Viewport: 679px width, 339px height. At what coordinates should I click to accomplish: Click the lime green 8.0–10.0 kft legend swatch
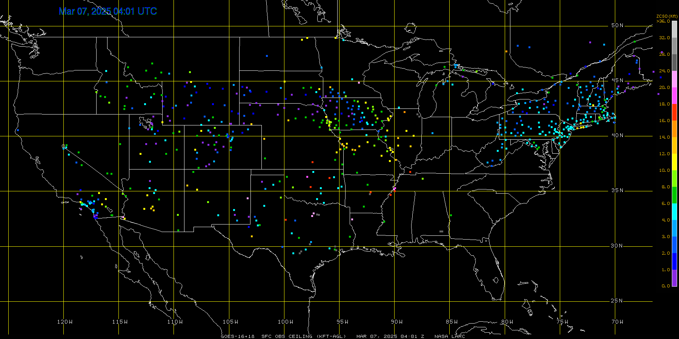coord(674,179)
